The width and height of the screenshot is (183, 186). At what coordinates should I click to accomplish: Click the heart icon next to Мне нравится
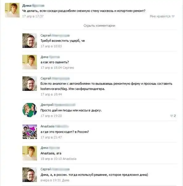point(173,16)
